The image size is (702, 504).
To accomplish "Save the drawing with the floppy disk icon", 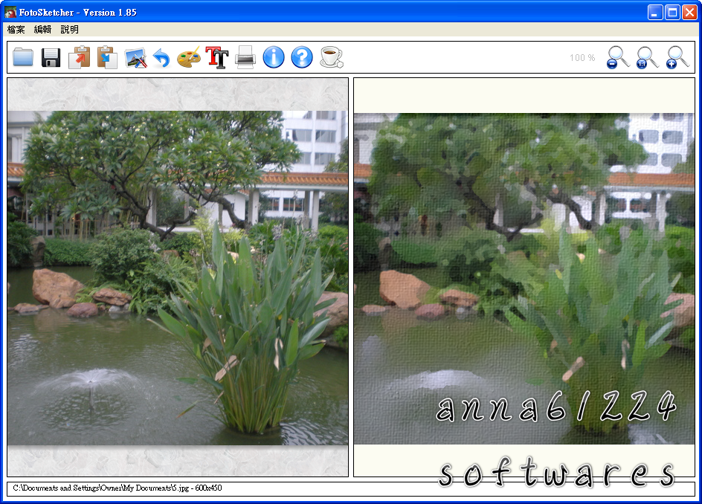I will tap(51, 57).
